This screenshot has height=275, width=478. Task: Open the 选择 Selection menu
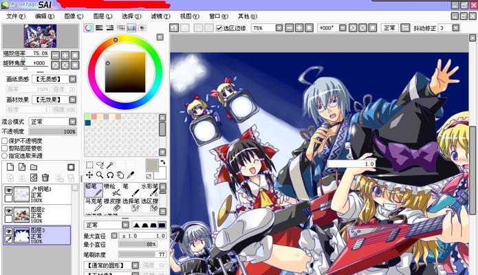pyautogui.click(x=131, y=16)
